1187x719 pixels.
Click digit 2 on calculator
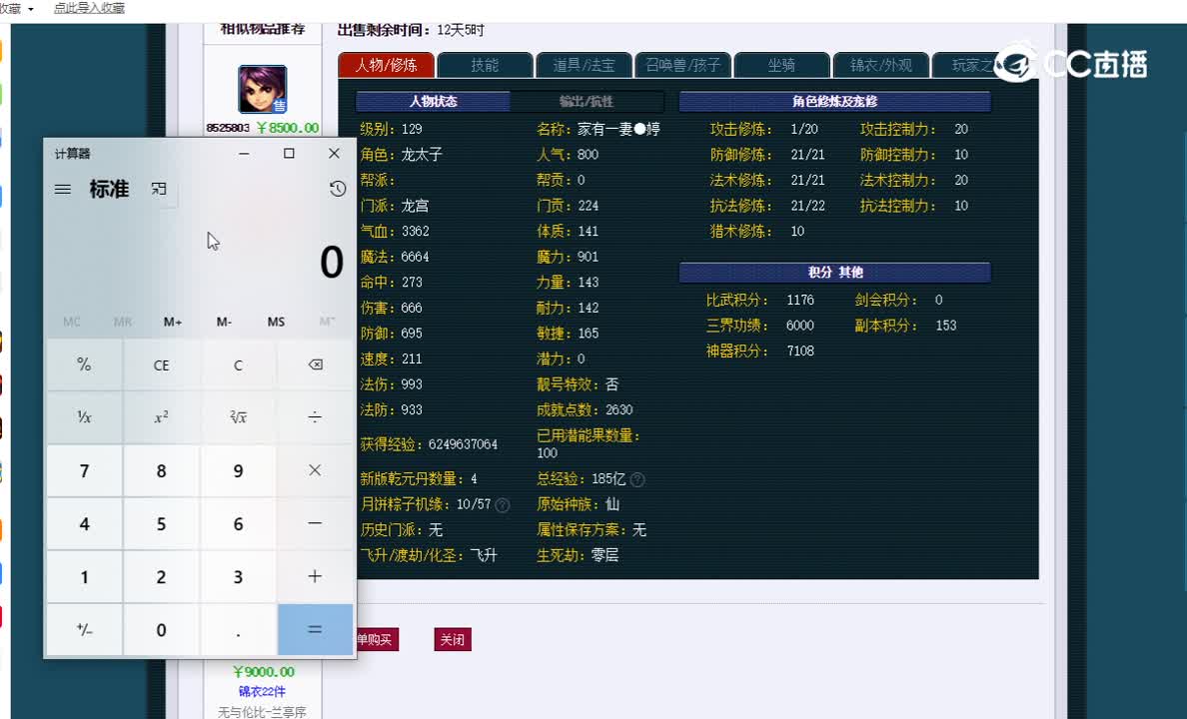click(x=161, y=577)
